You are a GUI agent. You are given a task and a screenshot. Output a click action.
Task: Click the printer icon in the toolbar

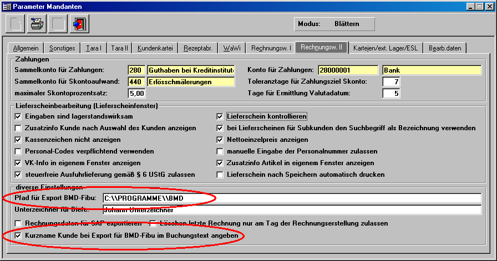click(37, 25)
